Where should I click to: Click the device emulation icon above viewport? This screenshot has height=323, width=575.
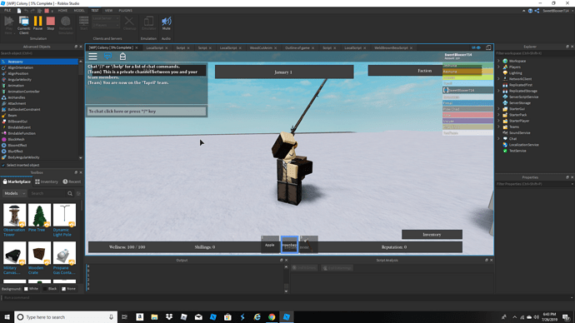pyautogui.click(x=488, y=47)
